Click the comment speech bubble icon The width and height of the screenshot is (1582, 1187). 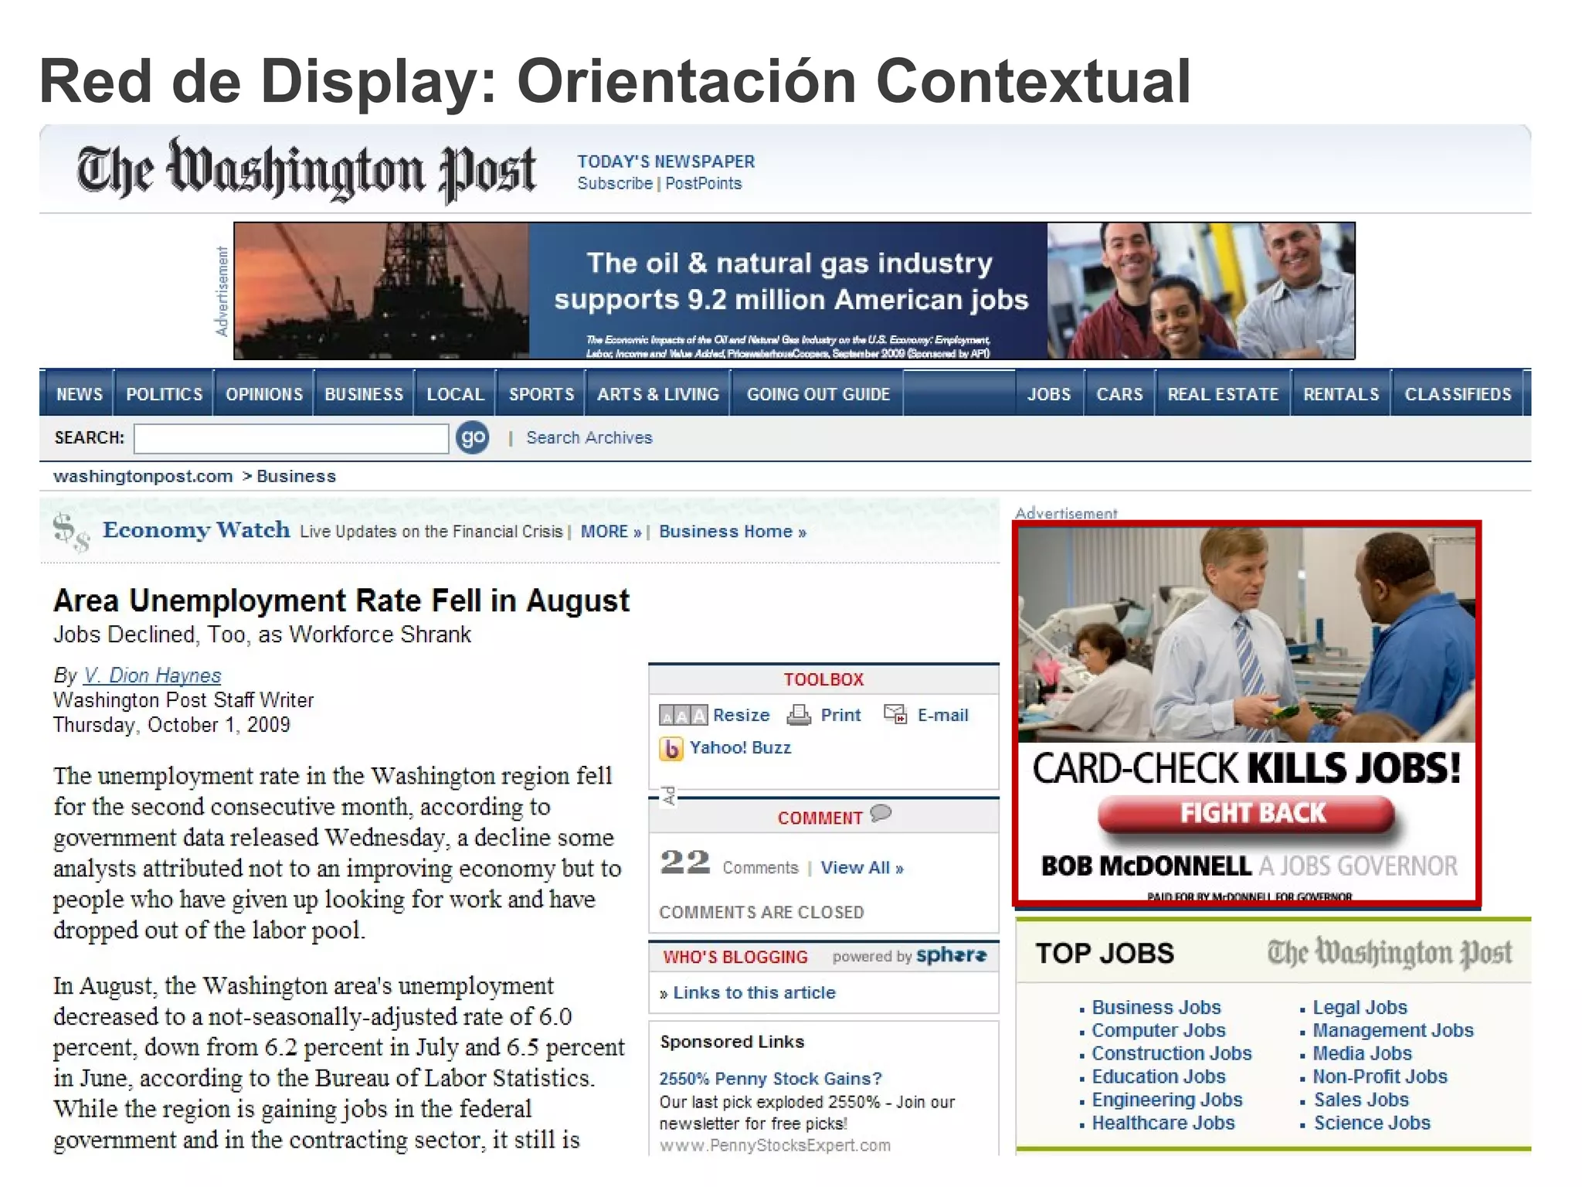point(881,814)
